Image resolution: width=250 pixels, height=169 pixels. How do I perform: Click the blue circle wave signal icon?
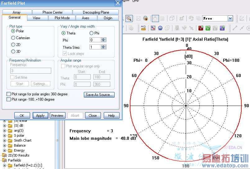[160, 28]
